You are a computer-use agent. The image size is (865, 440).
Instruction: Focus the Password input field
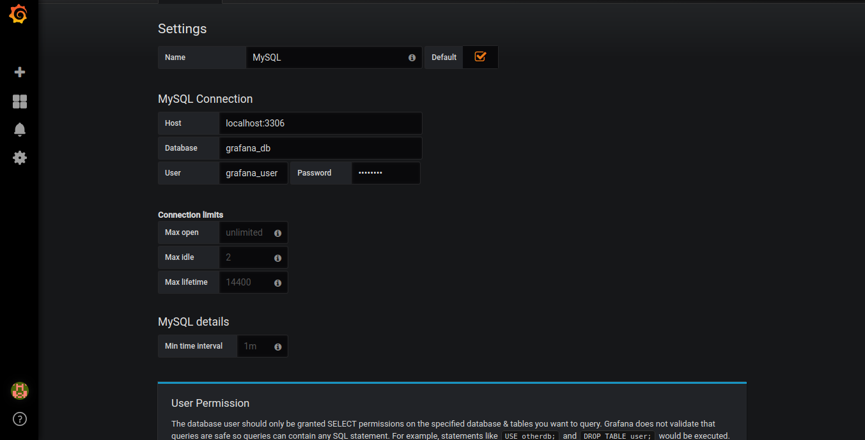click(386, 173)
